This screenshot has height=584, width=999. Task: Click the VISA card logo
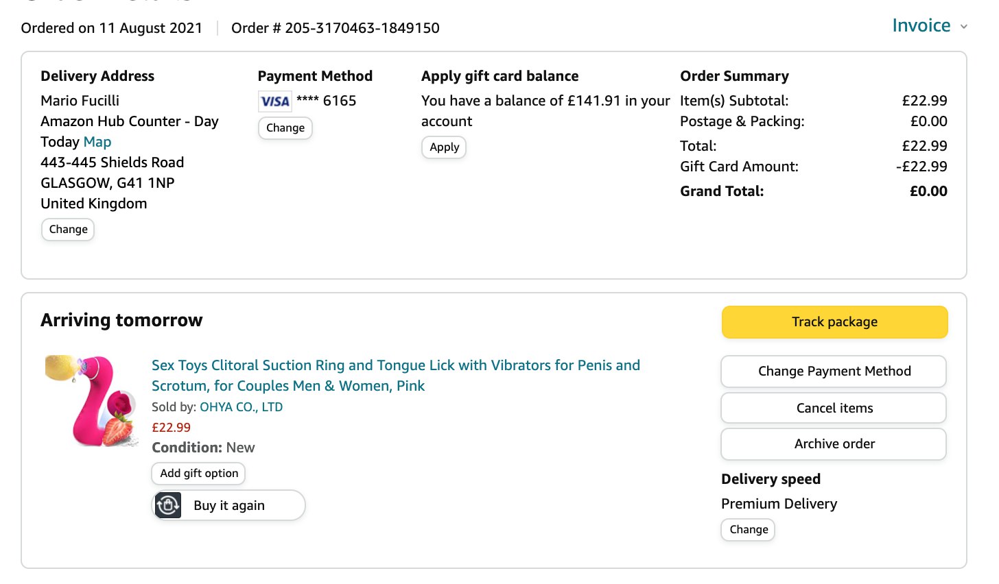tap(275, 101)
